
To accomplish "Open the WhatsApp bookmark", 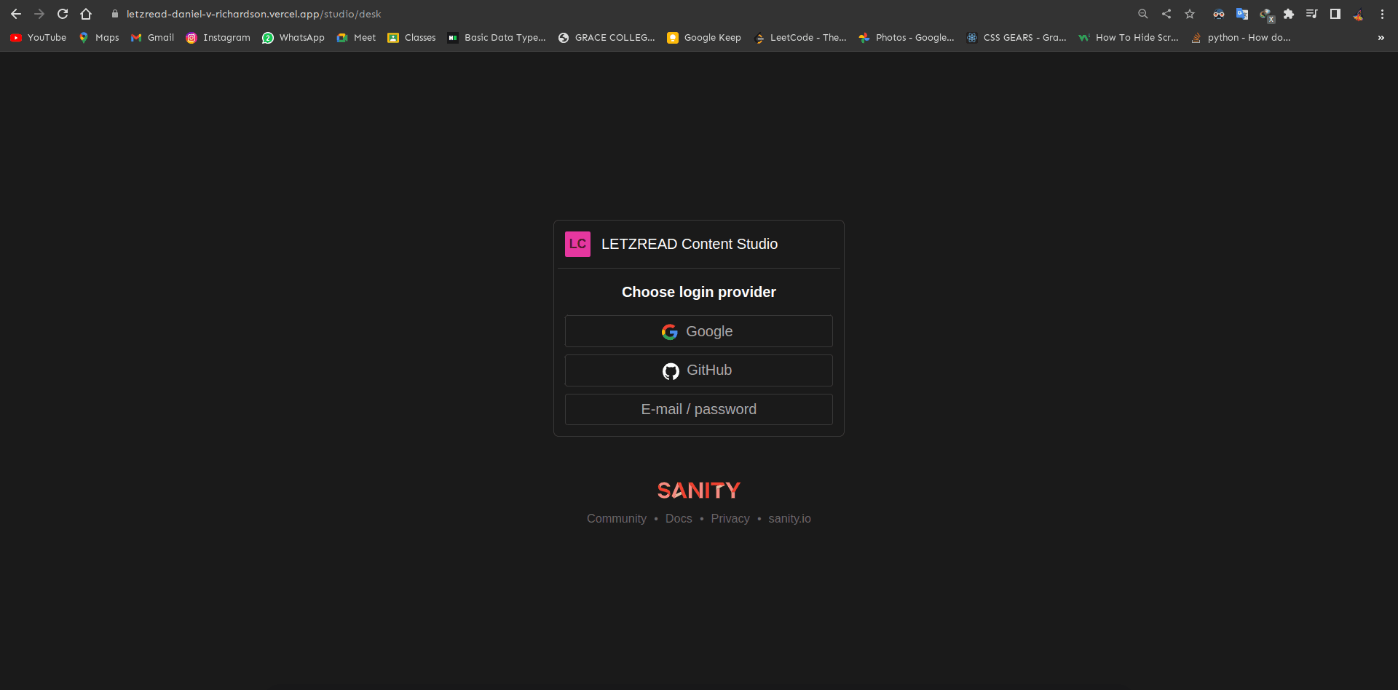I will pyautogui.click(x=293, y=38).
